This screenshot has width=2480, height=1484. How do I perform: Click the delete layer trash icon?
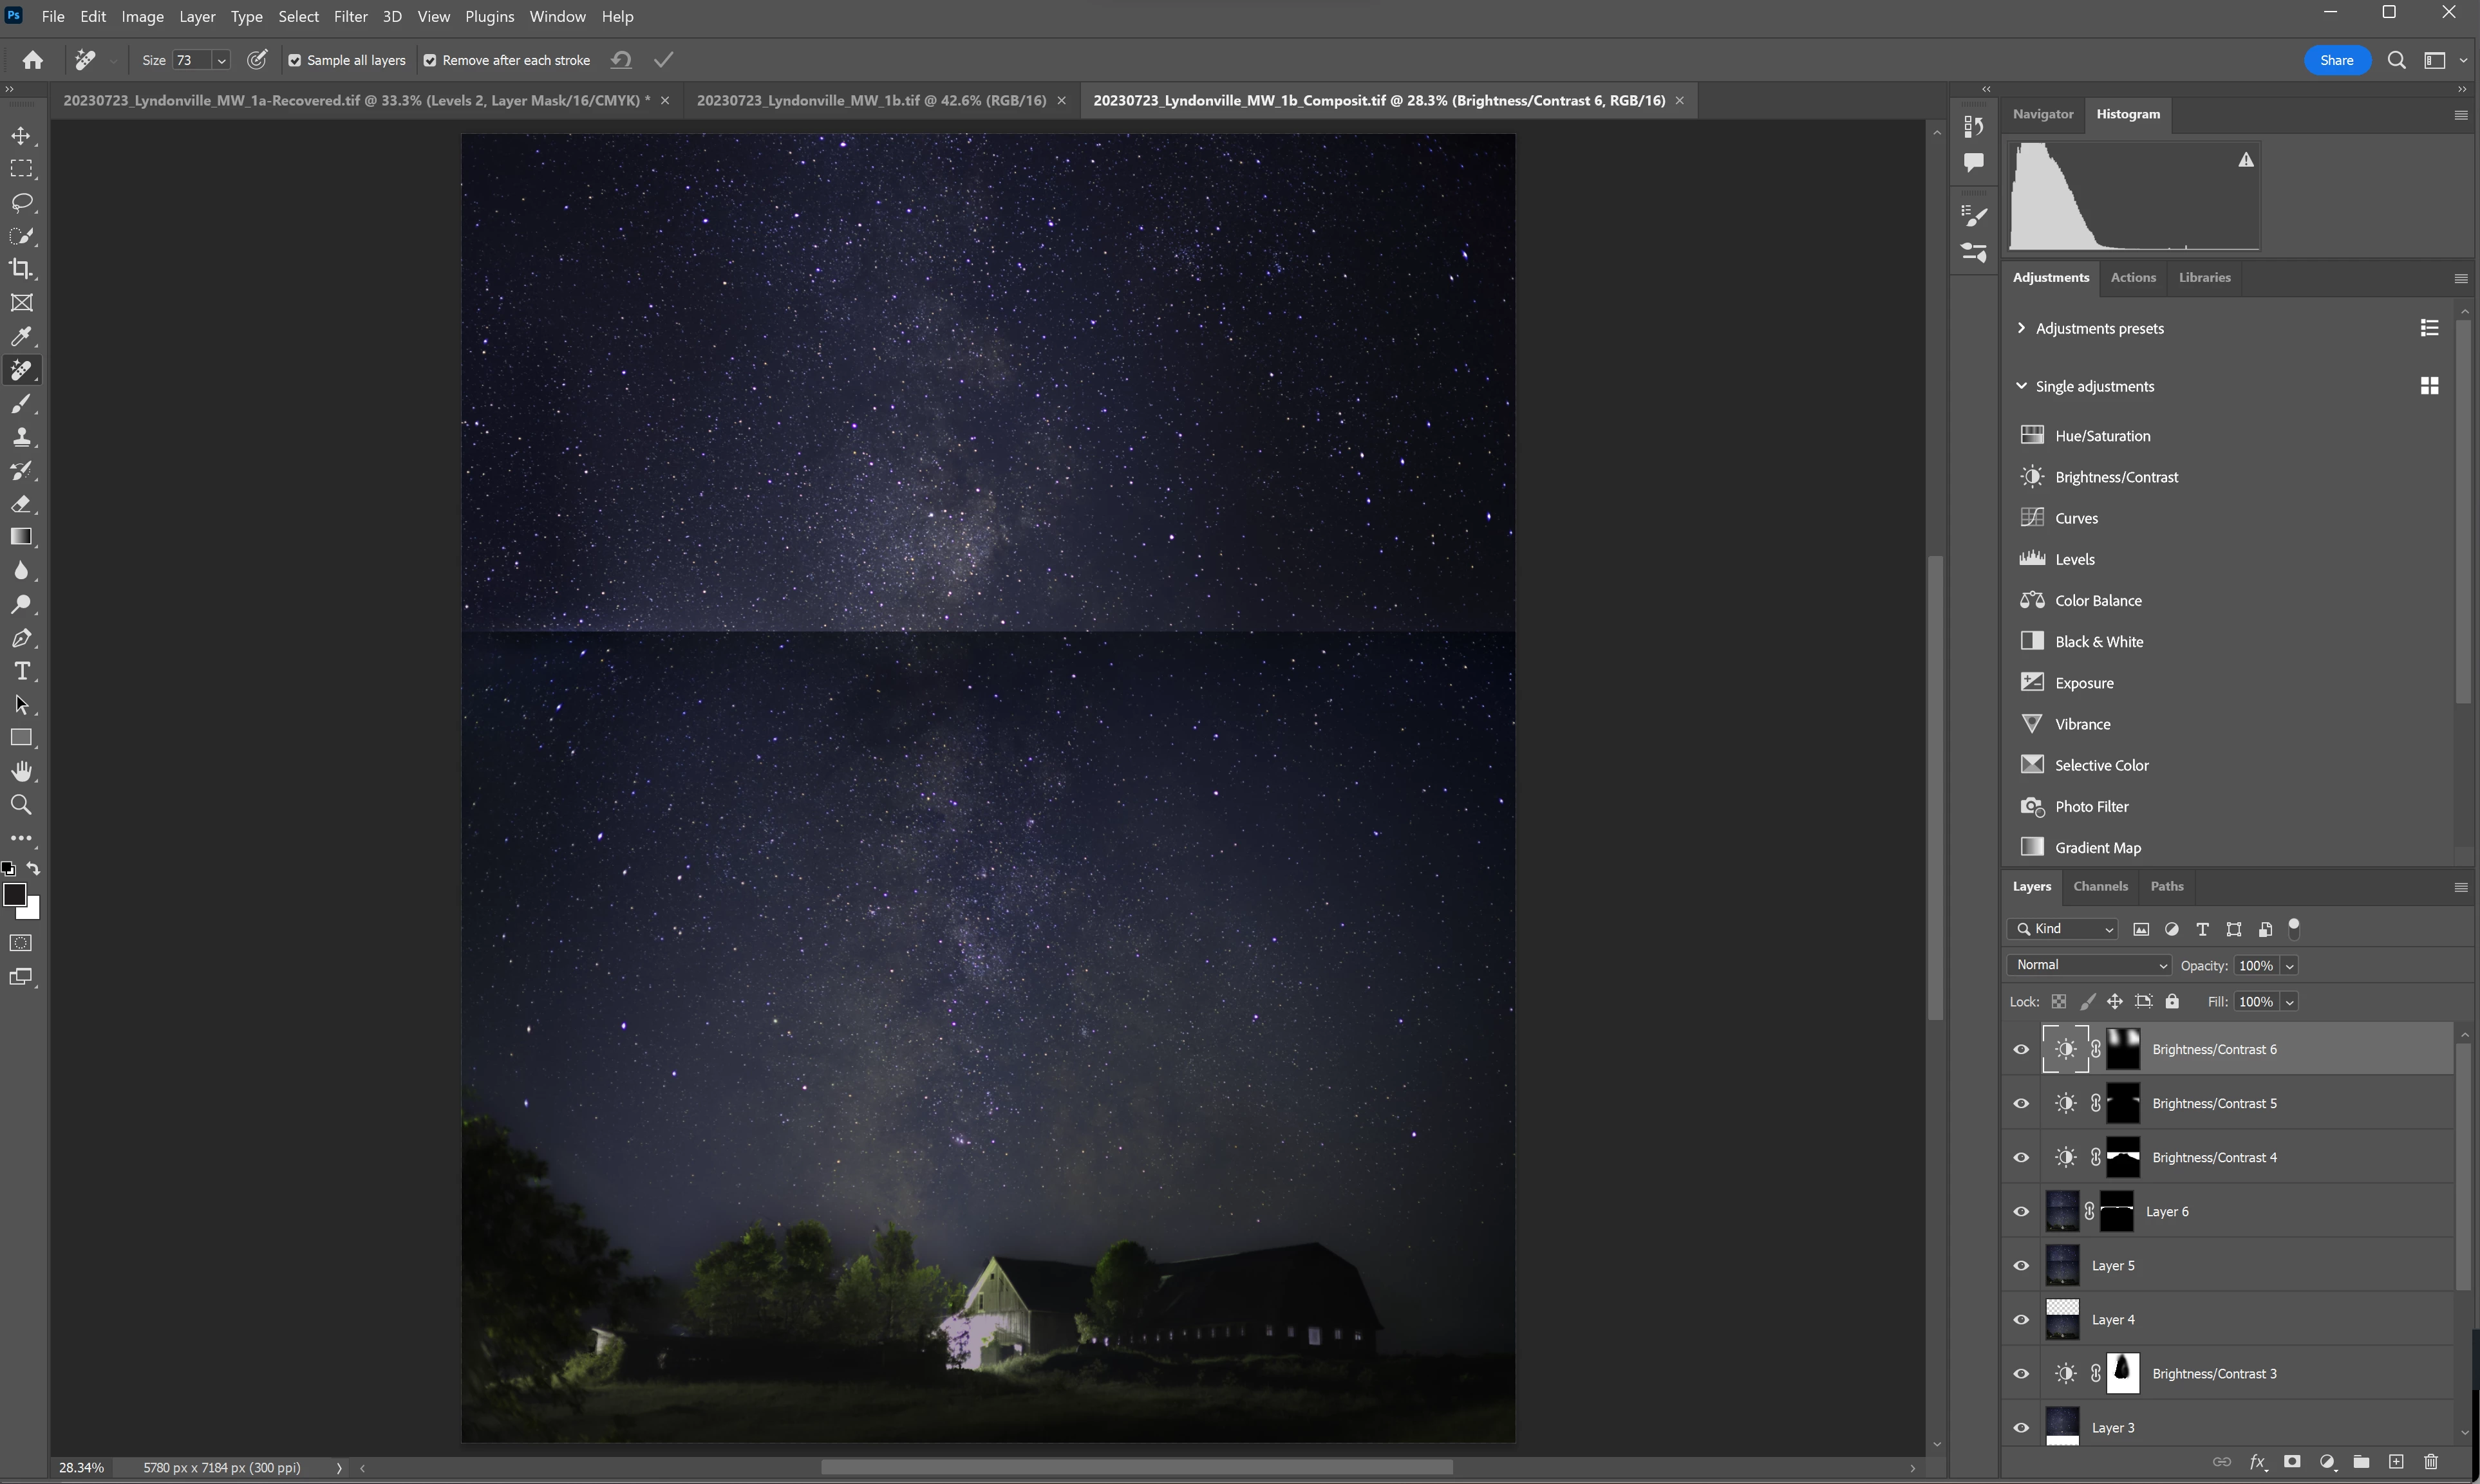coord(2431,1462)
